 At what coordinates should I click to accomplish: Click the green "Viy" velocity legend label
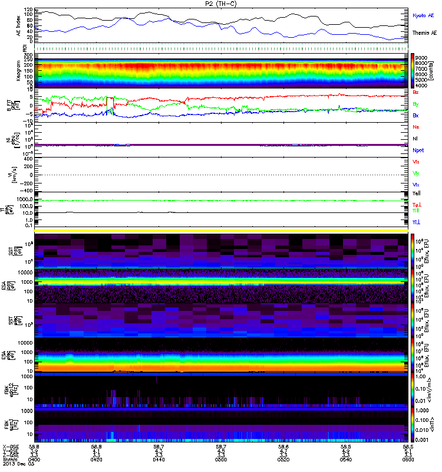pyautogui.click(x=415, y=173)
